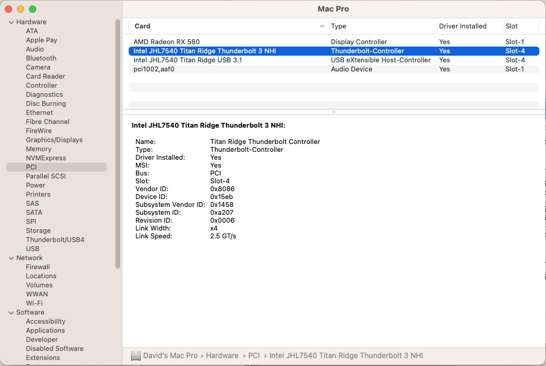The width and height of the screenshot is (546, 366).
Task: Click David's Mac Pro in path bar
Action: pos(170,356)
